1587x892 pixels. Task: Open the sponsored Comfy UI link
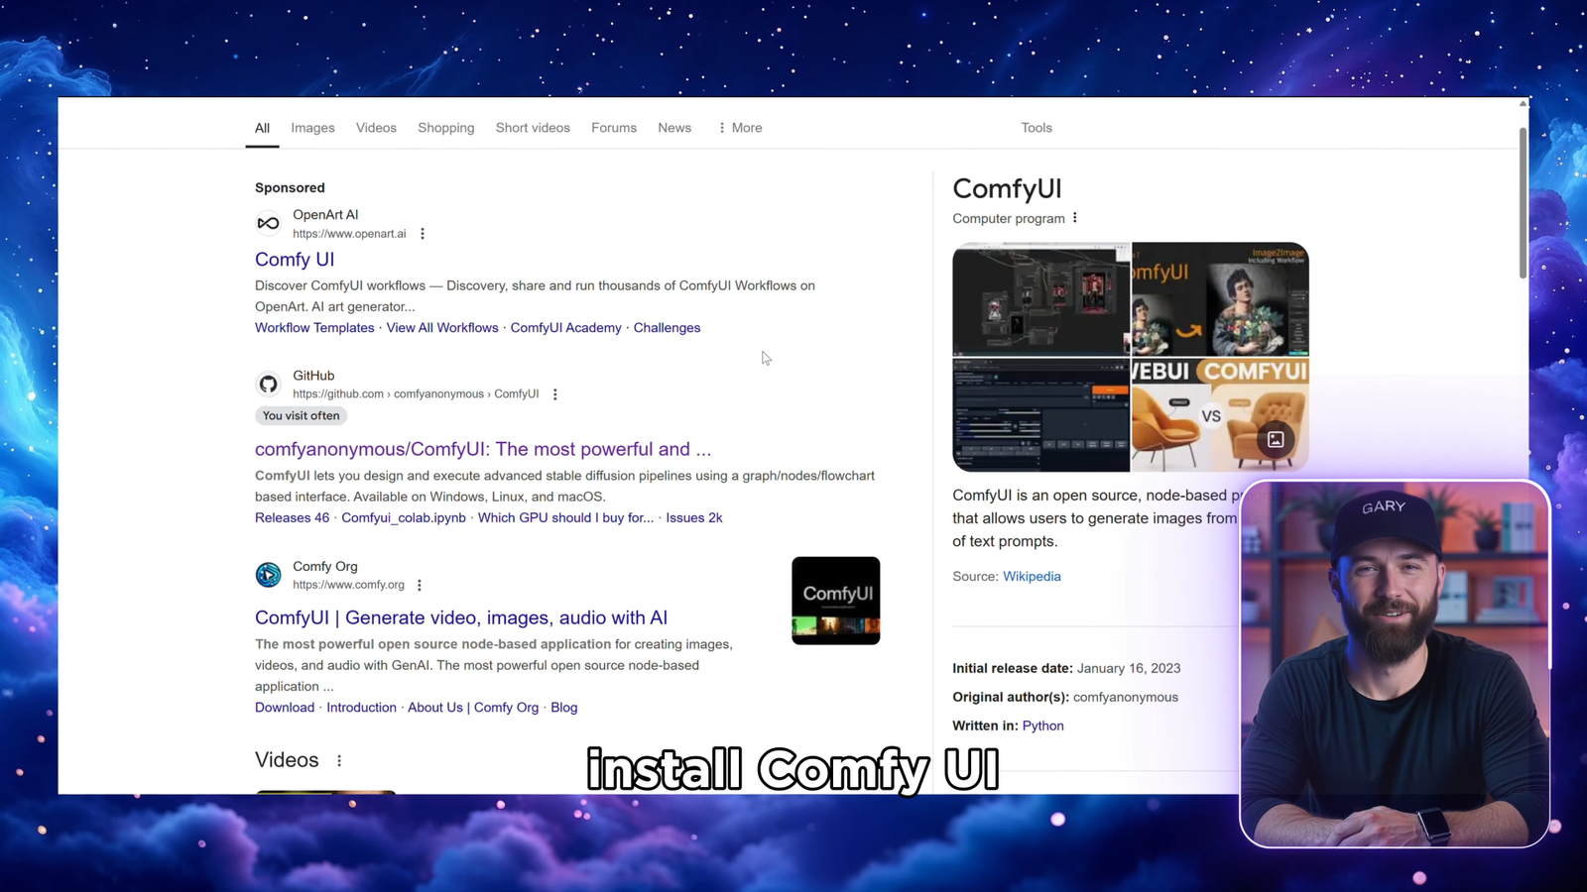tap(295, 260)
